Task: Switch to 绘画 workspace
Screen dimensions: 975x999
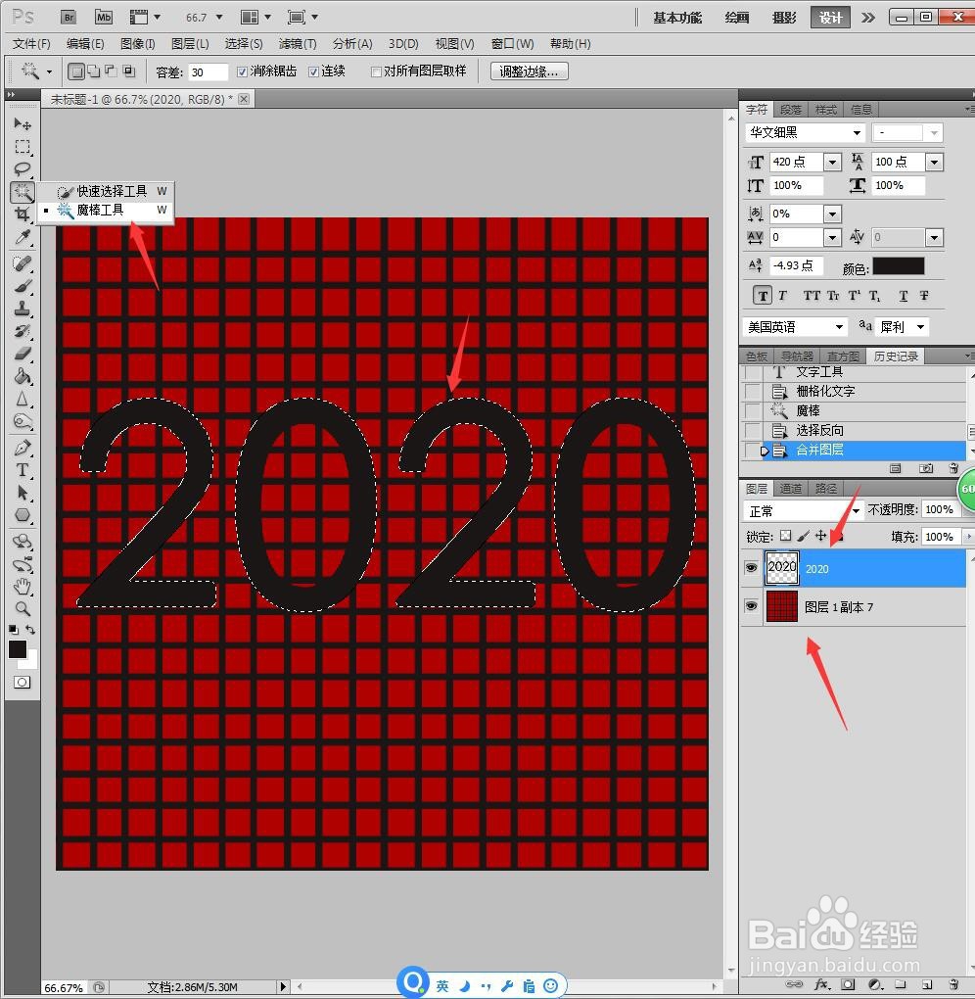Action: click(737, 18)
